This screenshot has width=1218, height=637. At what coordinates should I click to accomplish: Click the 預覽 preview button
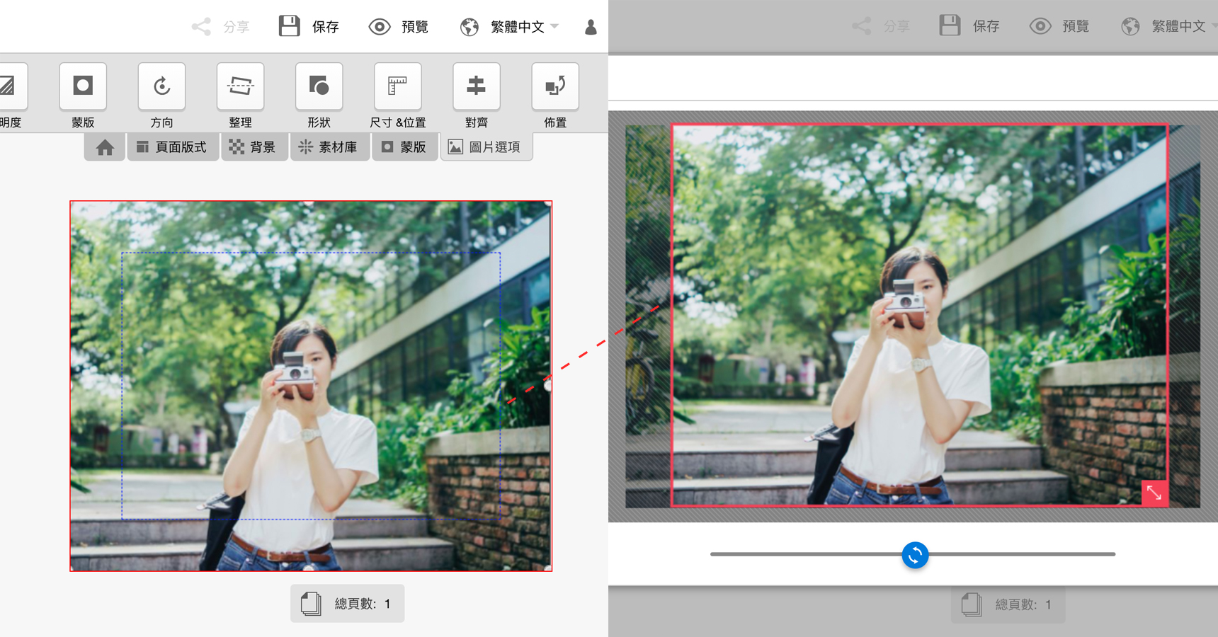click(x=399, y=27)
